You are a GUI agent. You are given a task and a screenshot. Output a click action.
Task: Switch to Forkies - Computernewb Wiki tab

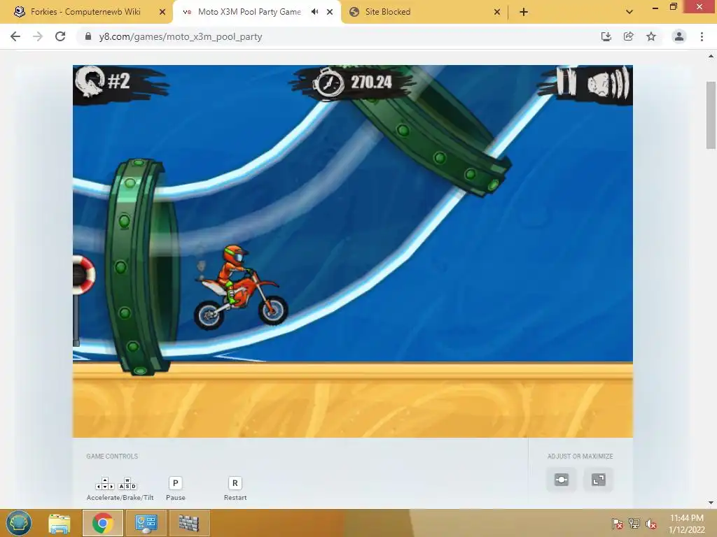pos(86,12)
